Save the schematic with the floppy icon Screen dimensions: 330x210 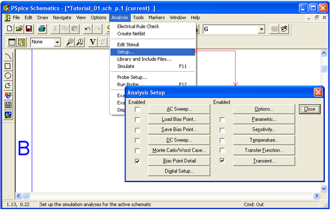click(29, 29)
